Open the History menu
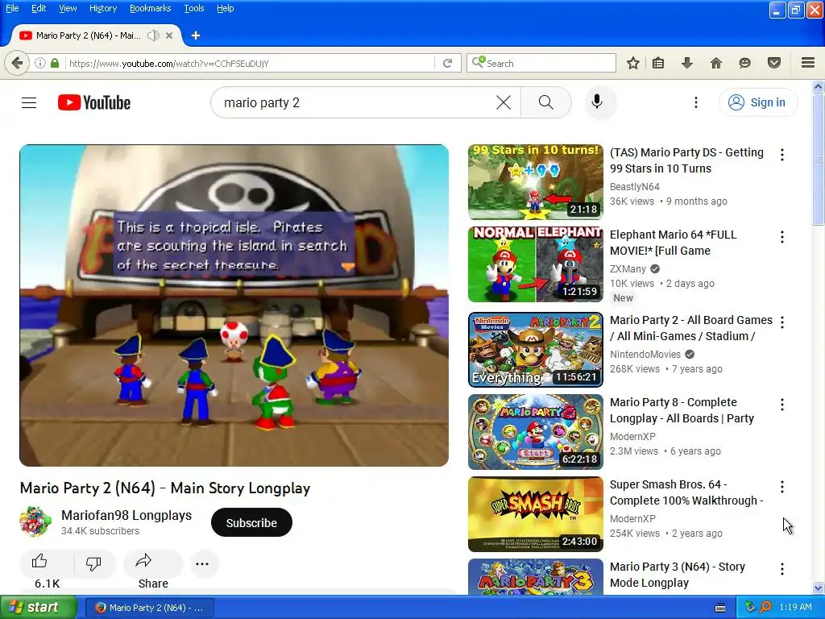 point(103,8)
